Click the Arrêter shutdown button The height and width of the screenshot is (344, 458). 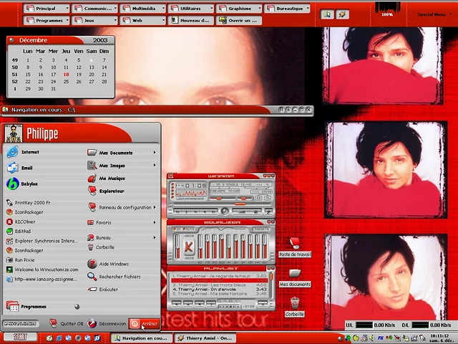pyautogui.click(x=144, y=324)
